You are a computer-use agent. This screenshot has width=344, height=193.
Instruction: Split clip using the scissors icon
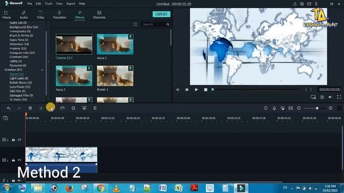(41, 108)
